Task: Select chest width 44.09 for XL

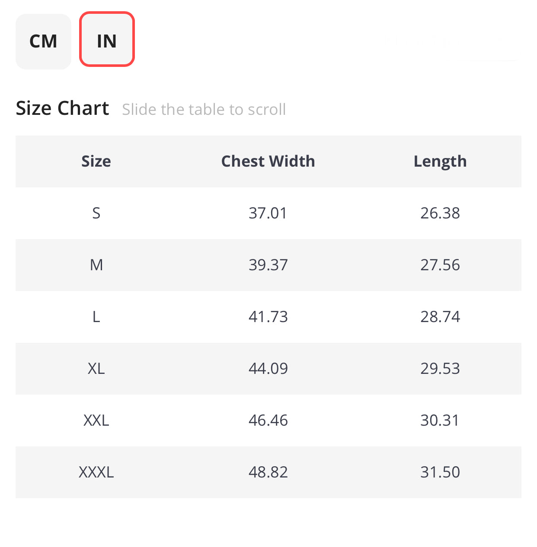Action: tap(268, 369)
